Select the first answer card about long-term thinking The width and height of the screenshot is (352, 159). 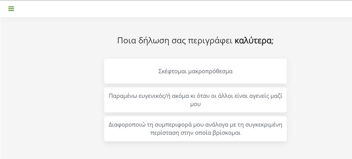pos(195,71)
